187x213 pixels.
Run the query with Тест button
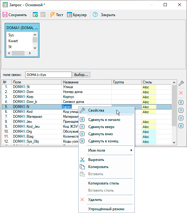tap(57, 15)
